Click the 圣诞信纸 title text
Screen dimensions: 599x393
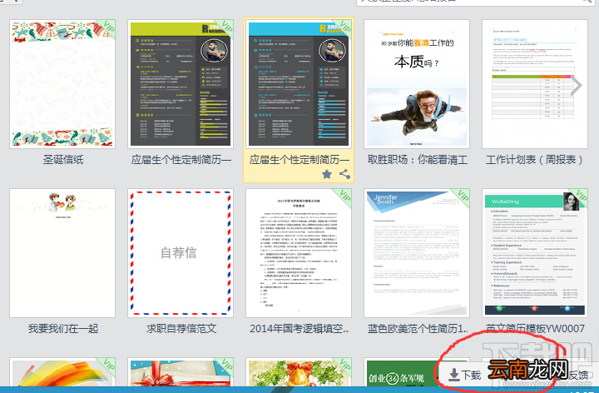coord(63,159)
